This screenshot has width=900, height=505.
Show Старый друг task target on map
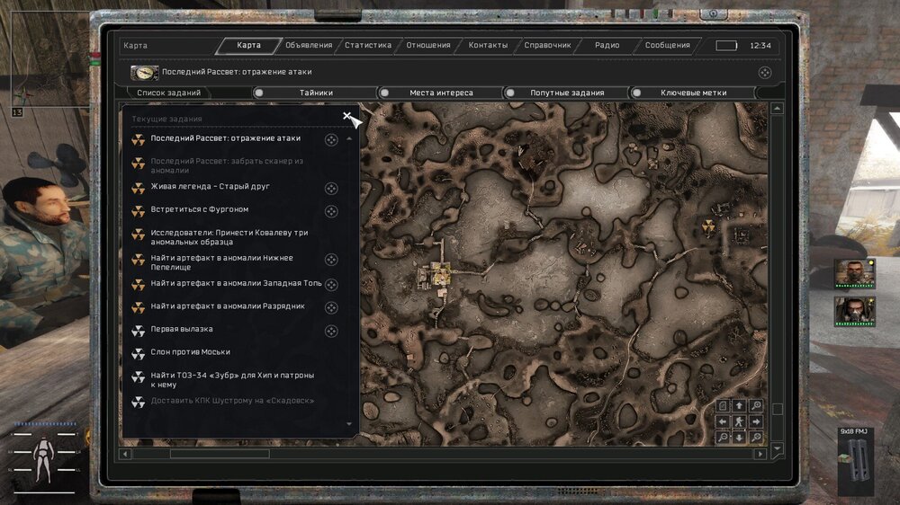tap(331, 188)
